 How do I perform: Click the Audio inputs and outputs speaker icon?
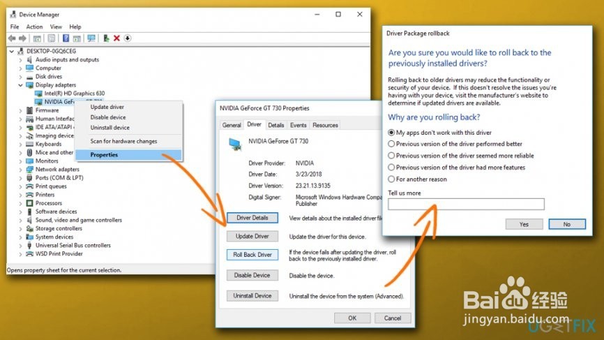tap(30, 60)
